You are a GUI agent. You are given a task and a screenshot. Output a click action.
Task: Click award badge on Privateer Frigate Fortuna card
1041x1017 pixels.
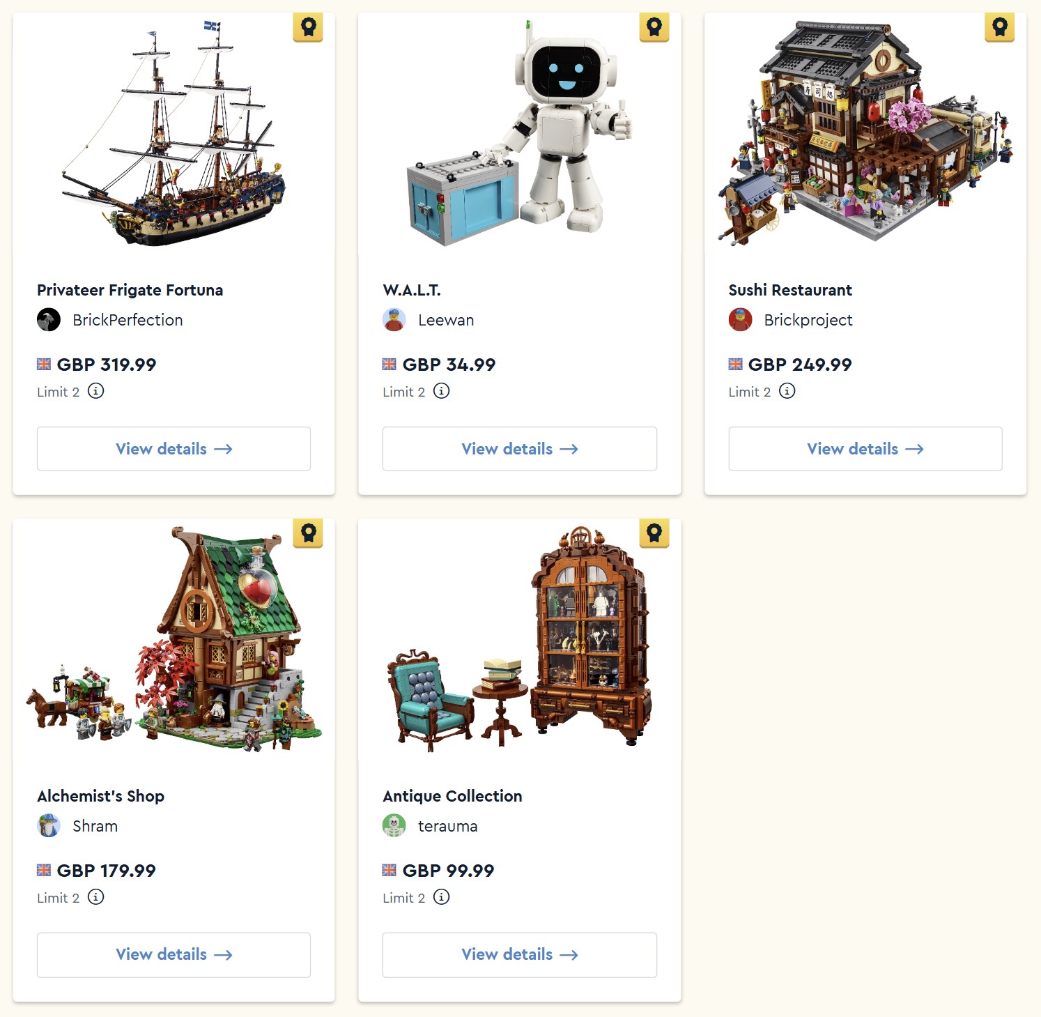[x=308, y=27]
